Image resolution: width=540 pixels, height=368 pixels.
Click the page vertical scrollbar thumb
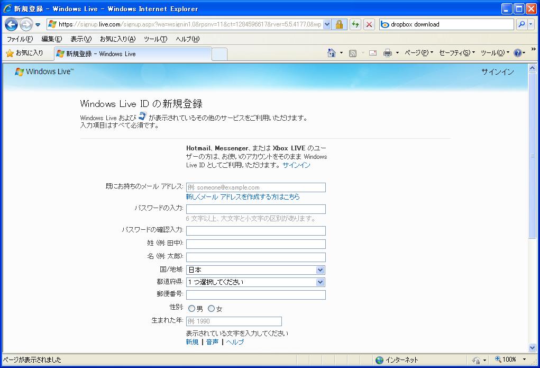[x=533, y=155]
